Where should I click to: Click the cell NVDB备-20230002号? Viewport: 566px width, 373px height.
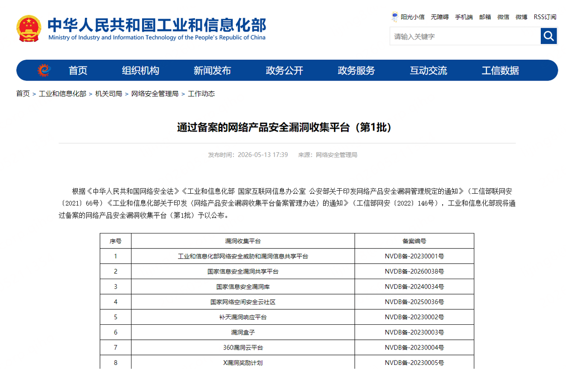(x=414, y=317)
